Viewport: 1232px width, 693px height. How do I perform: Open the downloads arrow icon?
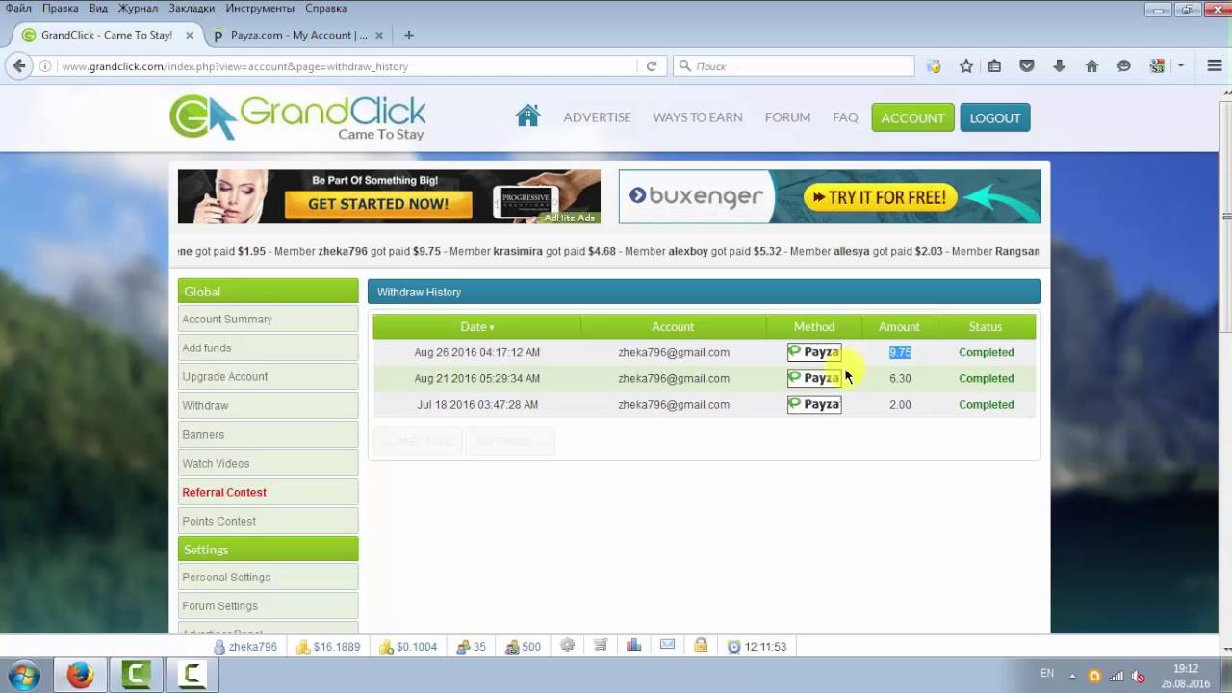pyautogui.click(x=1059, y=66)
